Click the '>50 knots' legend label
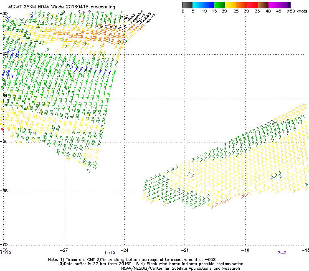Viewport: 309px width, 271px height. pos(297,11)
